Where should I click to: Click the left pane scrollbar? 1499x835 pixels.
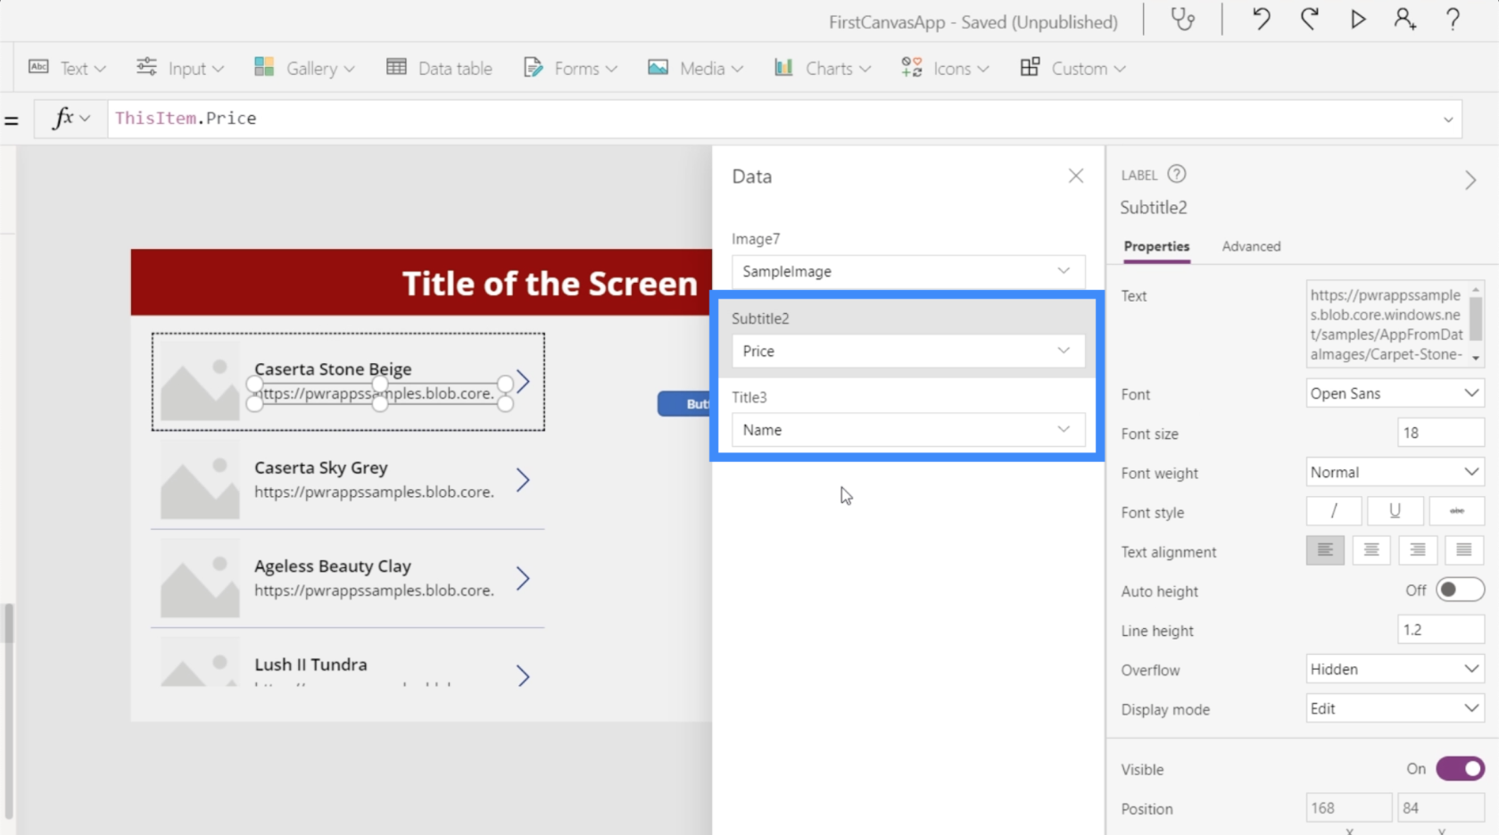pos(9,623)
